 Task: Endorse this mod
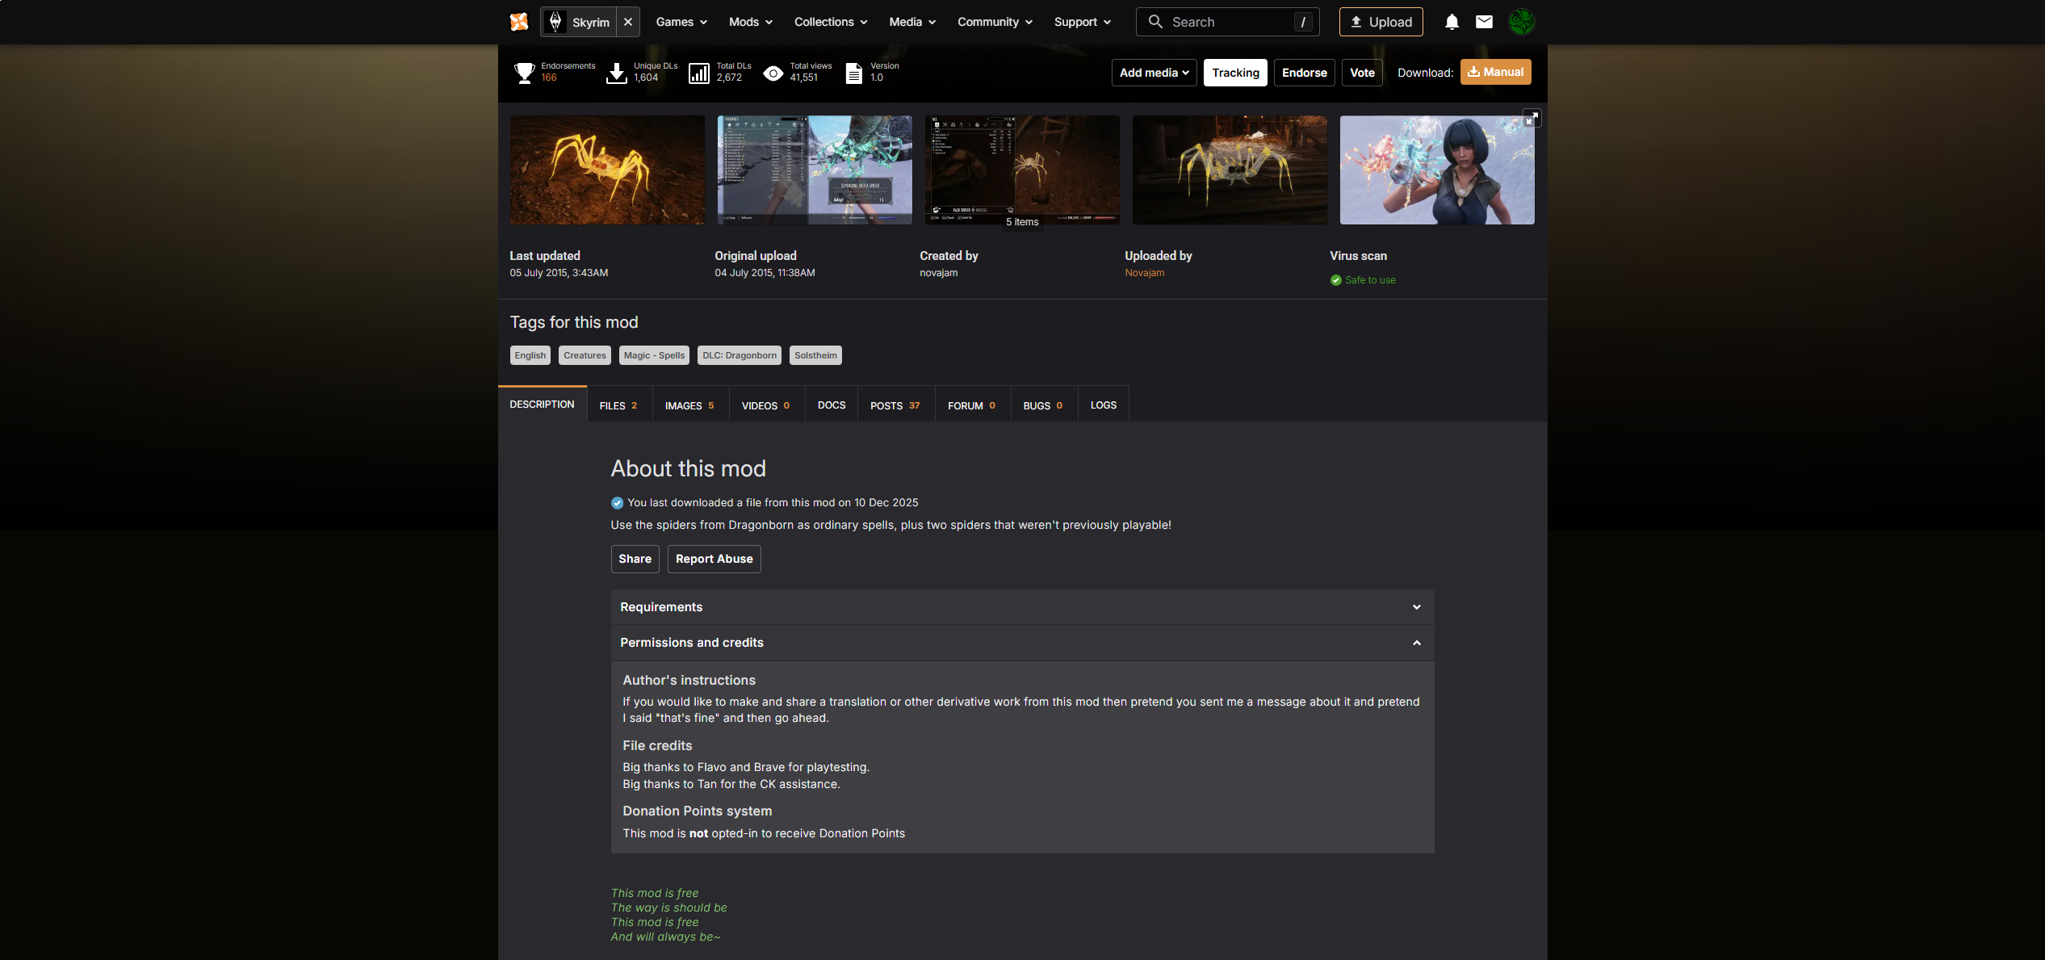1304,73
